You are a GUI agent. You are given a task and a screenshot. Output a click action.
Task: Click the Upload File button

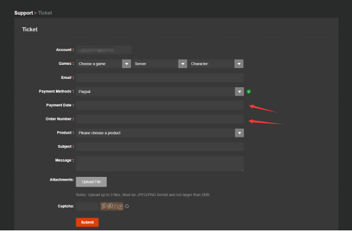point(91,182)
